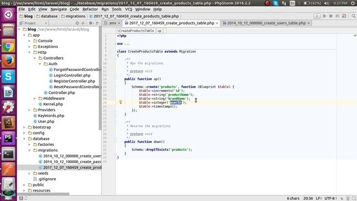Click the Project tree horizontal scrollbar
Screen dimensions: 357x201
coord(44,194)
